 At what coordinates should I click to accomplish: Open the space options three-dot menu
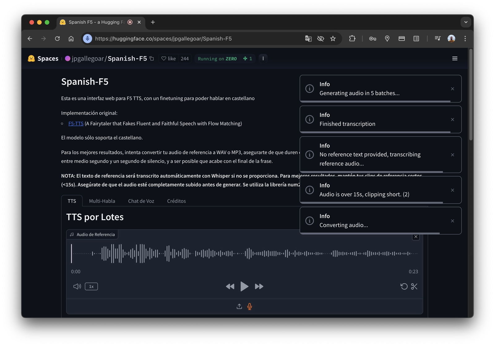pos(263,58)
